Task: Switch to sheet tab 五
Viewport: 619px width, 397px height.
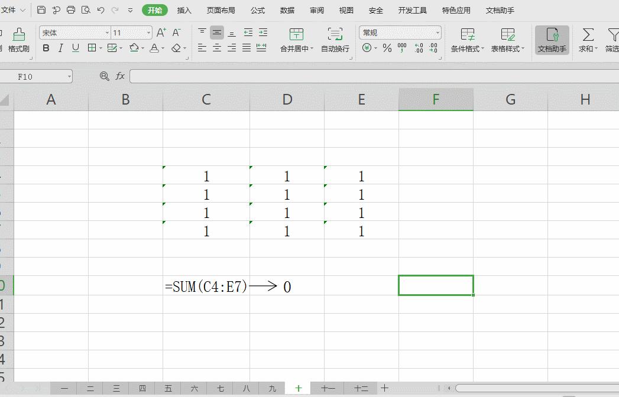Action: pyautogui.click(x=168, y=388)
